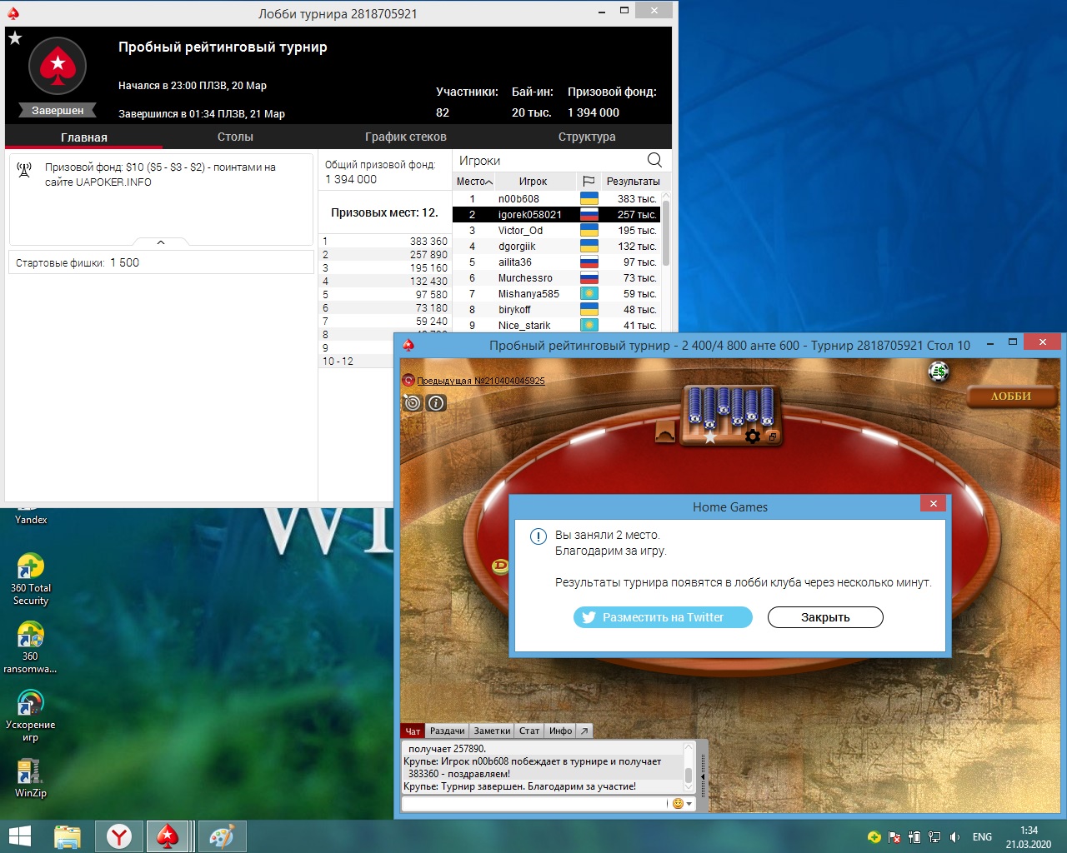Collapse the prize info panel chevron
The image size is (1067, 853).
click(161, 242)
